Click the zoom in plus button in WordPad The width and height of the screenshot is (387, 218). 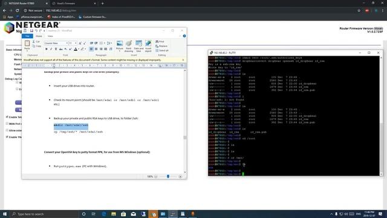pos(180,176)
